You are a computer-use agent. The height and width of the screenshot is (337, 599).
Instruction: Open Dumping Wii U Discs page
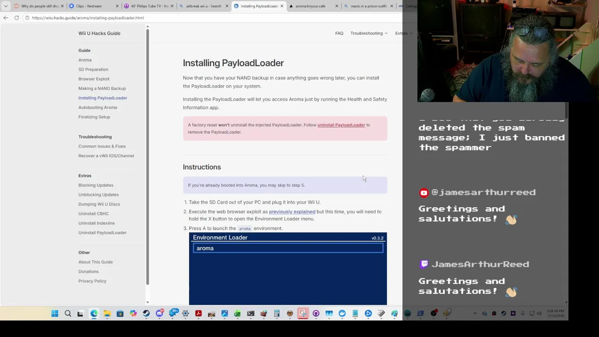point(99,204)
